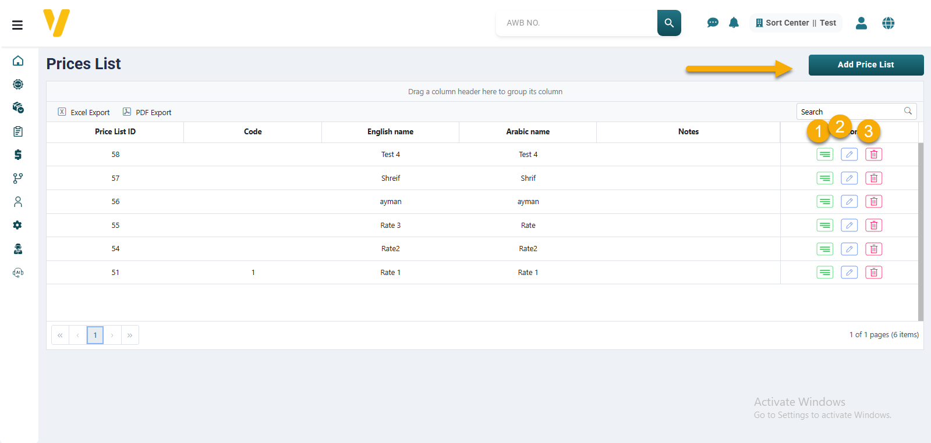Go to first page of pager
This screenshot has height=443, width=931.
tap(60, 335)
